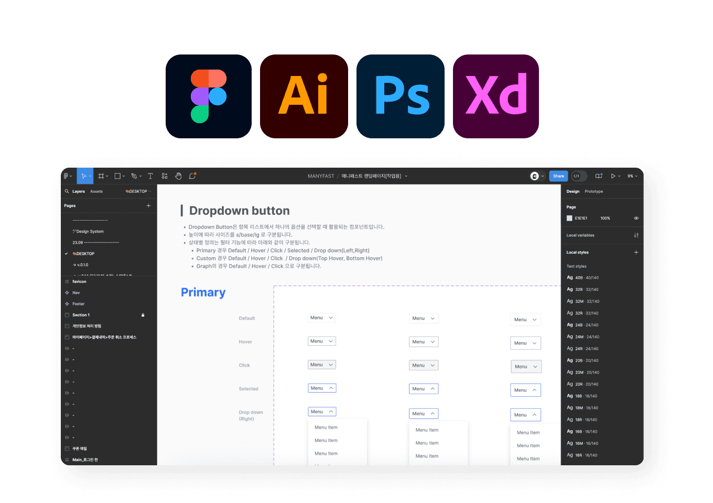
Task: Select the Design System page
Action: (x=88, y=231)
